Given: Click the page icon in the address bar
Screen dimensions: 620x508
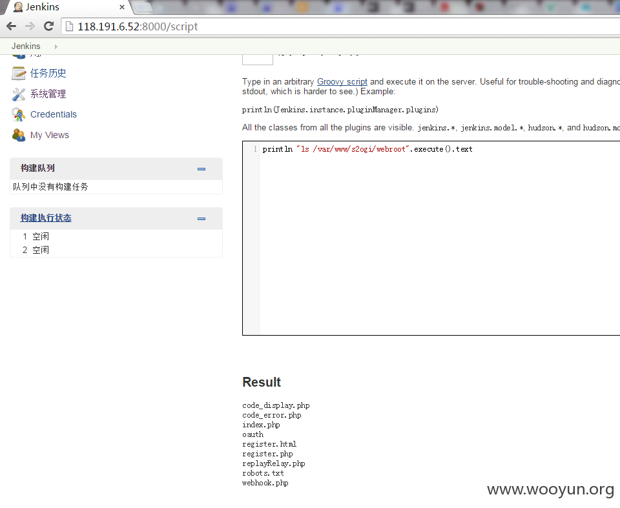Looking at the screenshot, I should (69, 26).
